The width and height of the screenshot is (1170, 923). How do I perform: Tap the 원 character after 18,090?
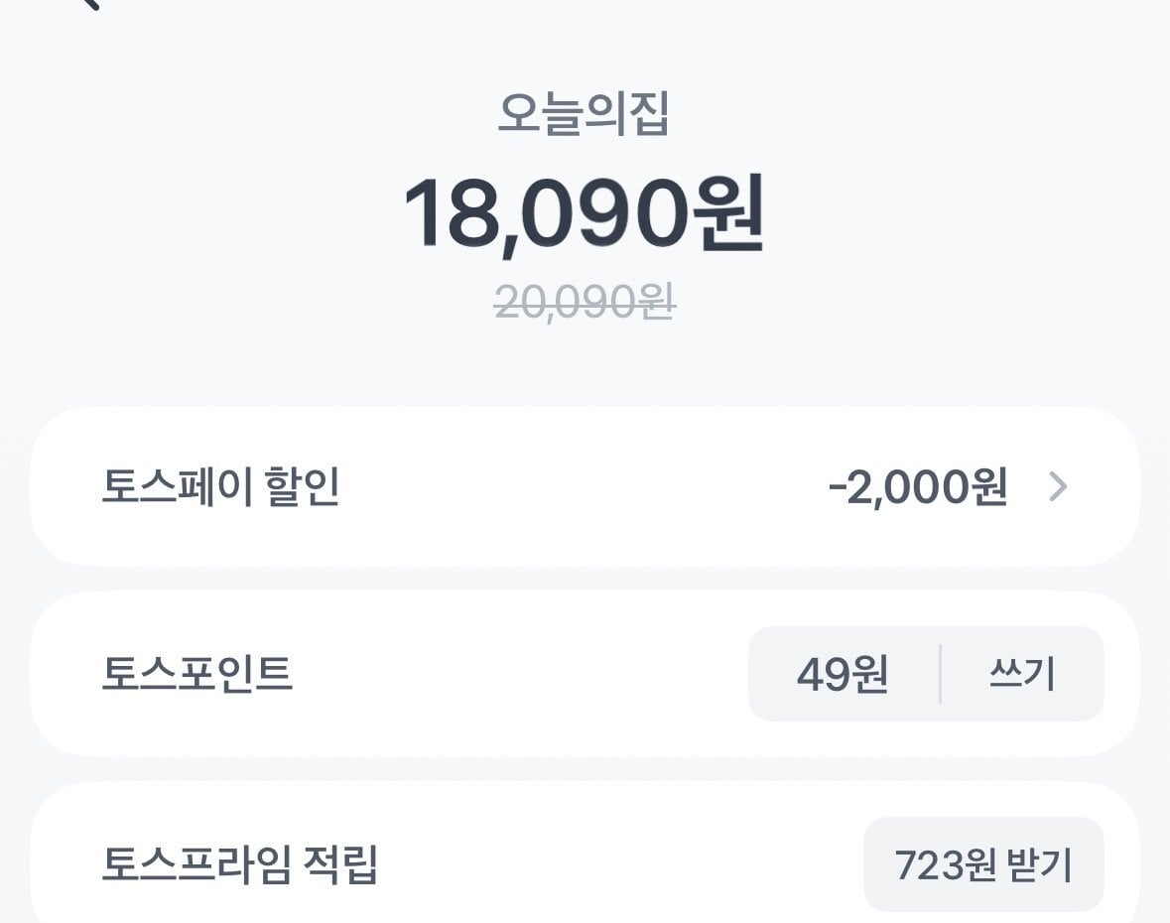[x=728, y=212]
